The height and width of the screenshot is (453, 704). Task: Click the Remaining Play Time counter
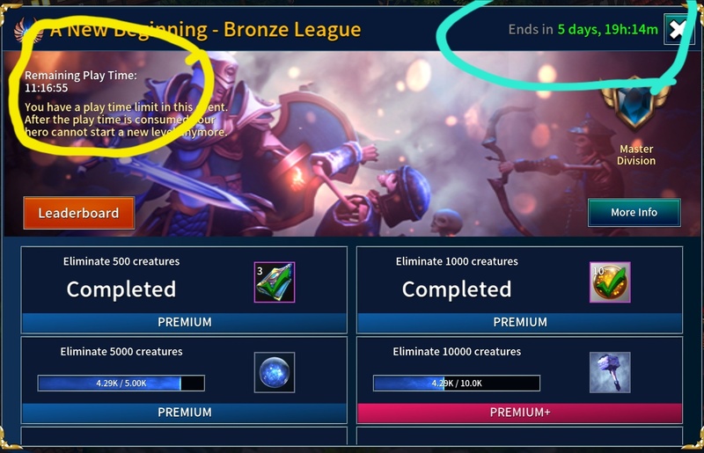47,88
